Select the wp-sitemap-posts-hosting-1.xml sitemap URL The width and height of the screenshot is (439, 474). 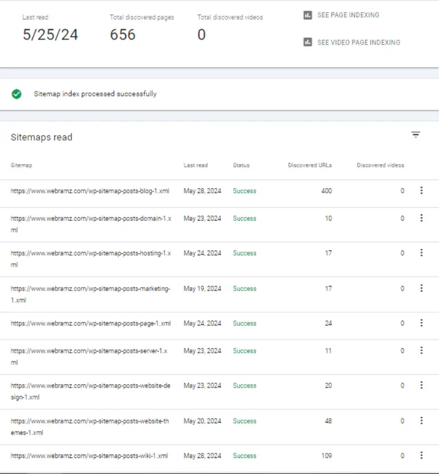tap(91, 259)
